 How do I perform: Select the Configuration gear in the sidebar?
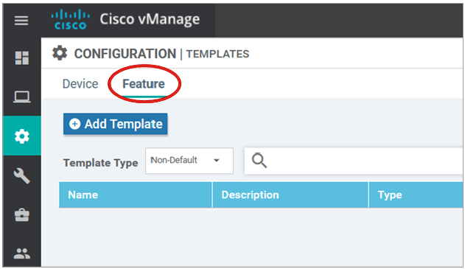pos(22,136)
